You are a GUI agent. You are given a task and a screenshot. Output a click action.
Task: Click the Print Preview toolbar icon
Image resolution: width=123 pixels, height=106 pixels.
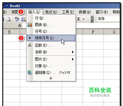[9, 19]
